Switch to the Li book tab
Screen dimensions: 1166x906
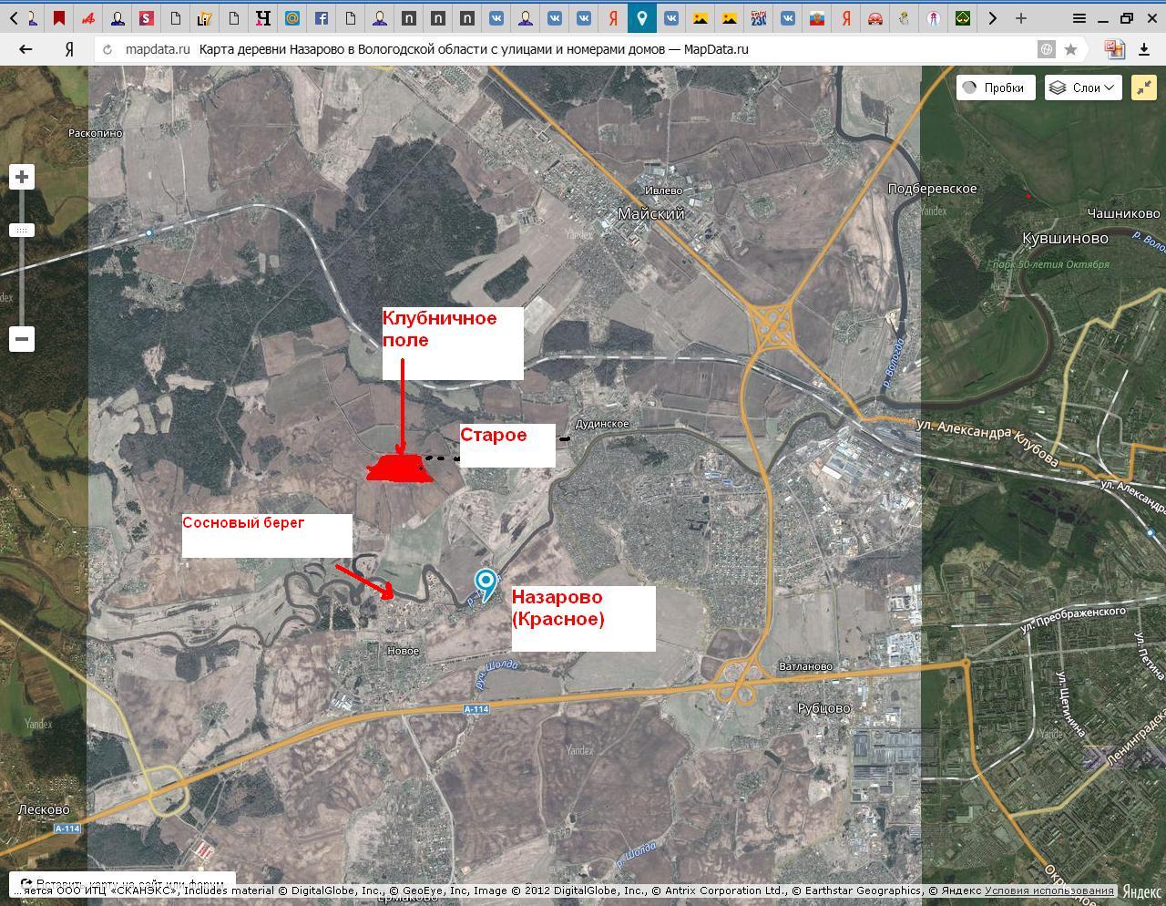[x=205, y=18]
